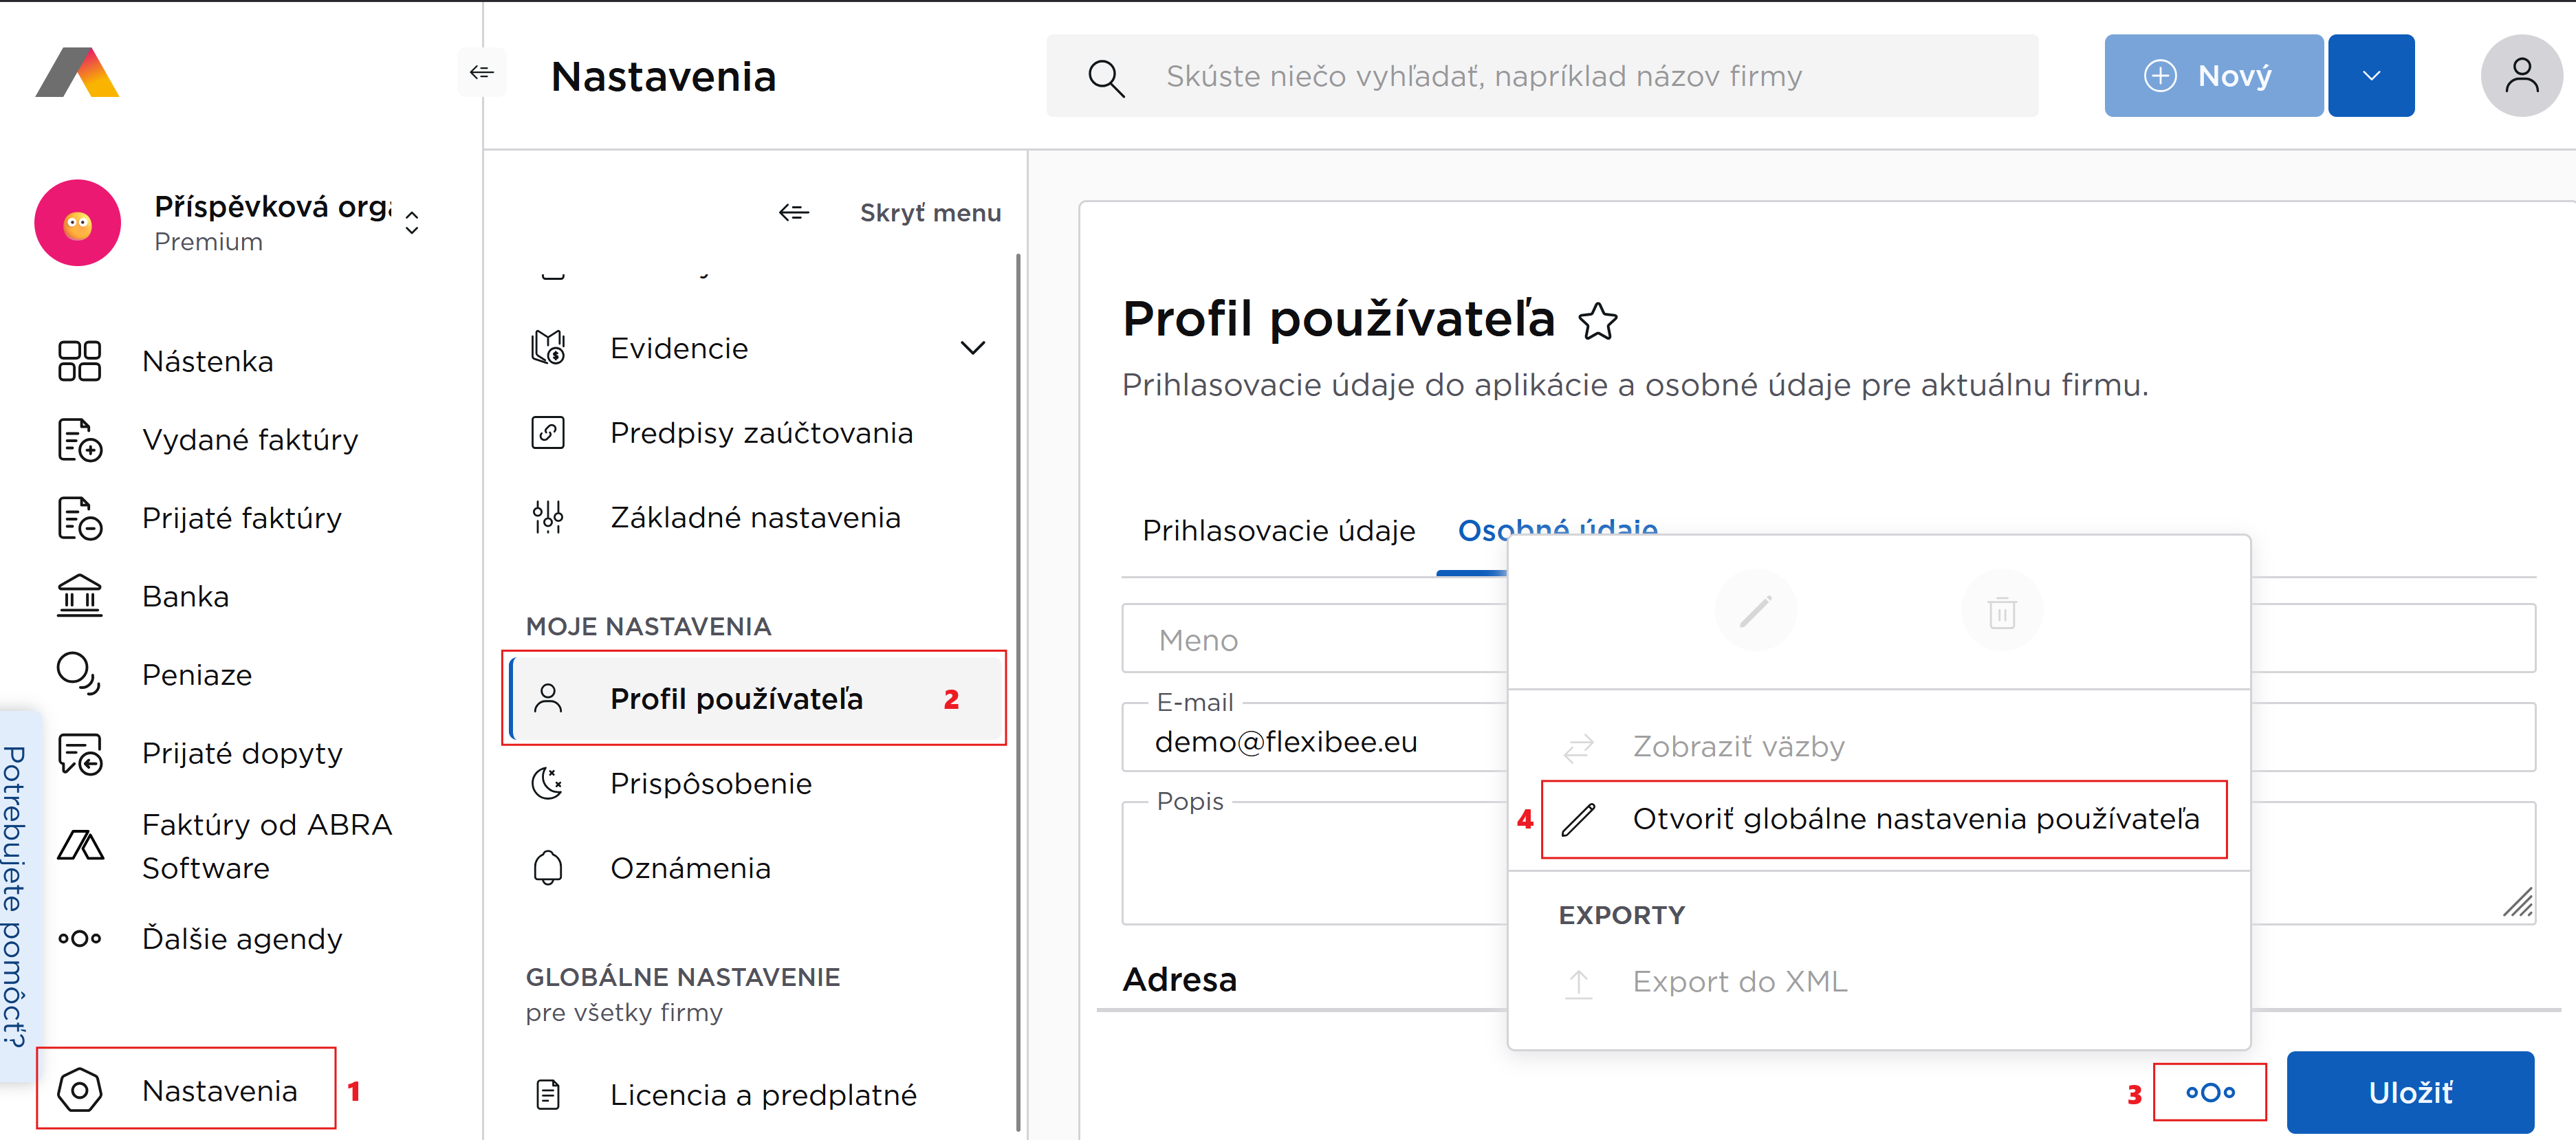
Task: Open Nastavenia in the left sidebar
Action: [x=219, y=1090]
